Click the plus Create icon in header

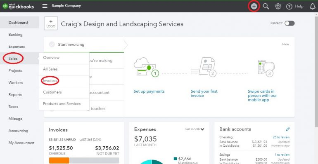click(x=254, y=6)
